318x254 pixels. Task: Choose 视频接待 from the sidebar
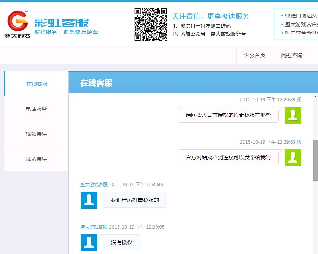(x=37, y=134)
